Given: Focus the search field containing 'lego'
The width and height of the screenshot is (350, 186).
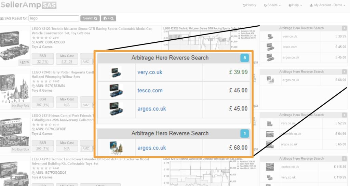Looking at the screenshot, I should tap(54, 18).
